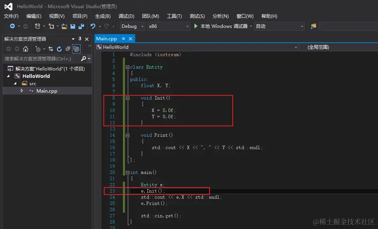The width and height of the screenshot is (378, 229).
Task: Open the 文件(F) menu
Action: (11, 16)
